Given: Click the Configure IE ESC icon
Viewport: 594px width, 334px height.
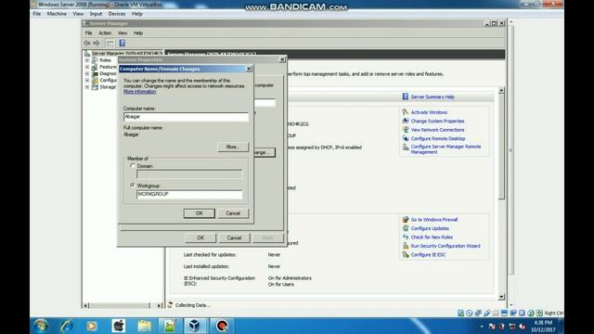Looking at the screenshot, I should pyautogui.click(x=406, y=254).
